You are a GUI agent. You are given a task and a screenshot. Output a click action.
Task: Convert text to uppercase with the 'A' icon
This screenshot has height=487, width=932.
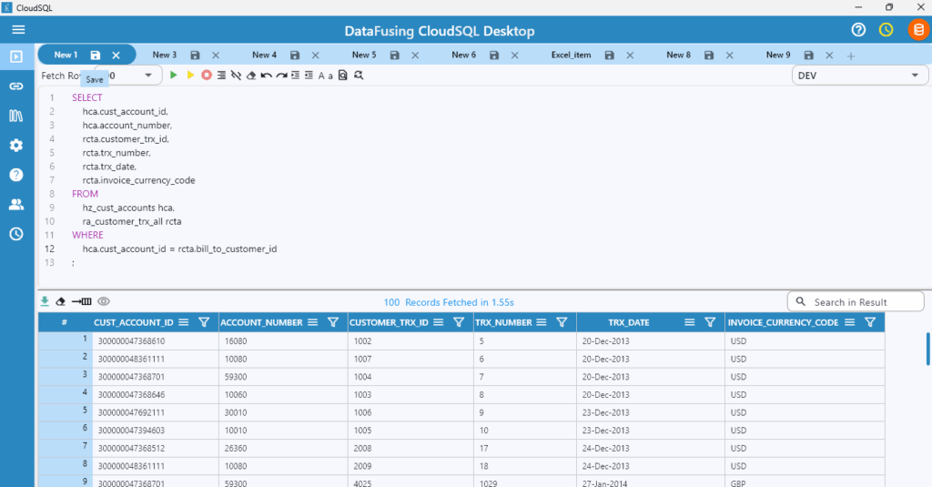(x=321, y=76)
